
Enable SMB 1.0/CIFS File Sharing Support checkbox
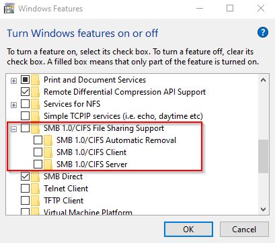tap(25, 128)
